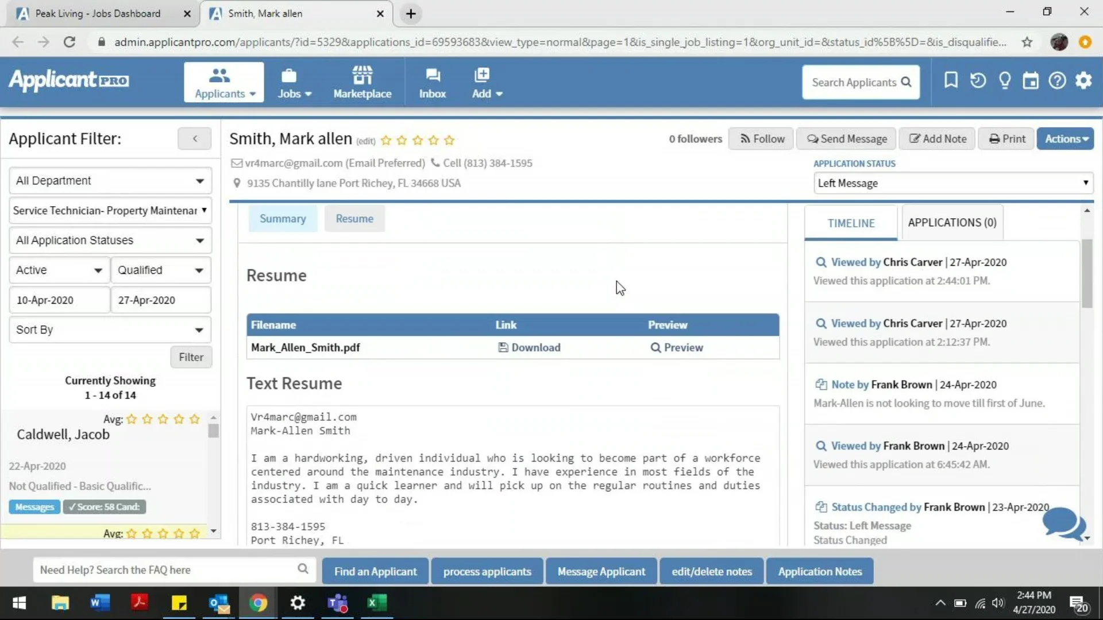
Task: Toggle the bookmark icon in the header
Action: [x=951, y=80]
